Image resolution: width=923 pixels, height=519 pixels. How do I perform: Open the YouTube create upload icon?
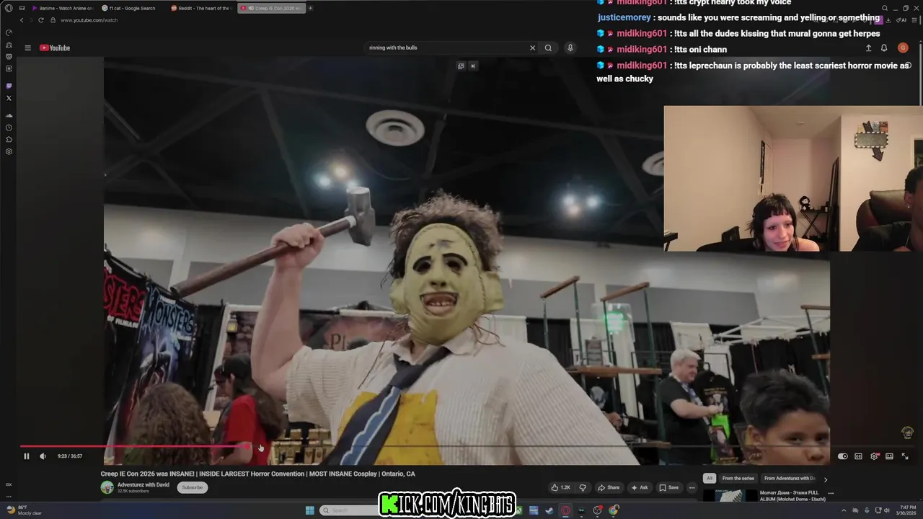click(868, 48)
